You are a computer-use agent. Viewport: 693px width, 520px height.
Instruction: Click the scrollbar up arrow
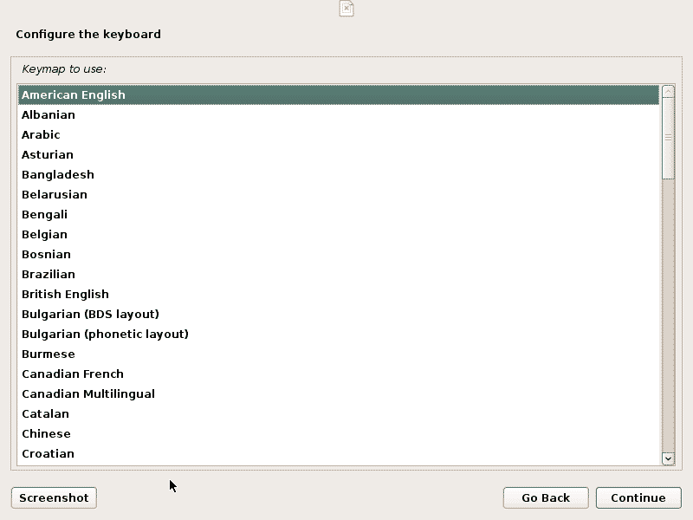point(668,91)
